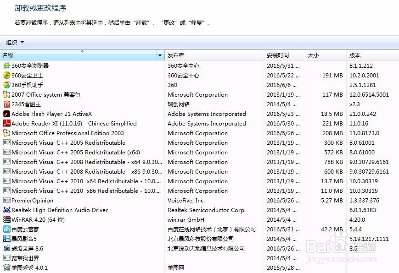Click size value 18.5 MB
The width and height of the screenshot is (399, 273).
(332, 114)
